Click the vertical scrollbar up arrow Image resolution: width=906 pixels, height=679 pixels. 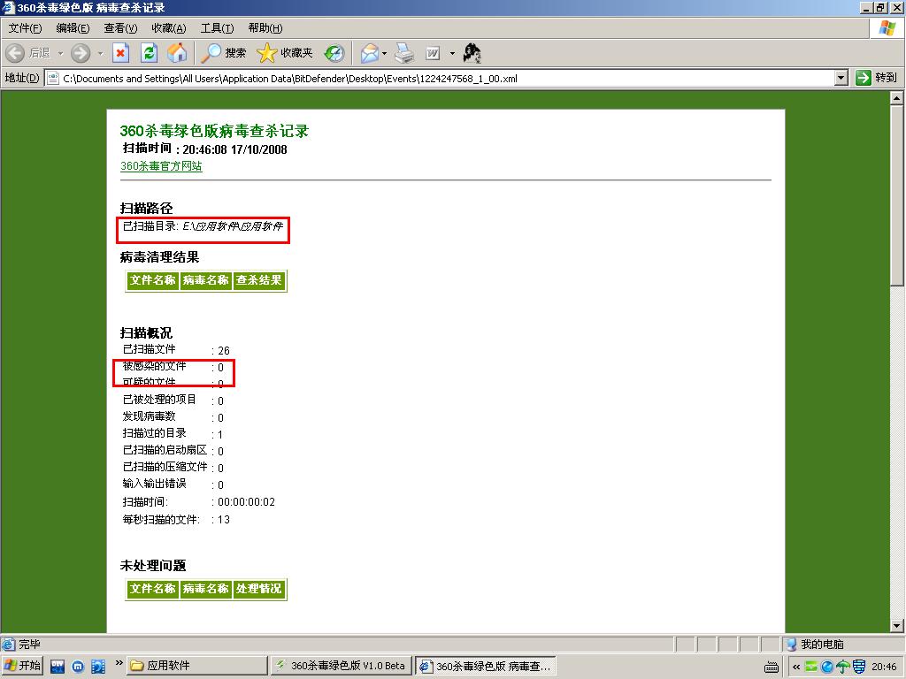coord(896,98)
